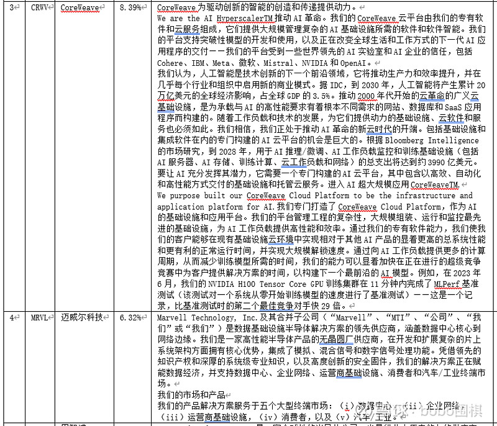Click the underlined text 云革命
Screen dimensions: 497x426
[432, 96]
